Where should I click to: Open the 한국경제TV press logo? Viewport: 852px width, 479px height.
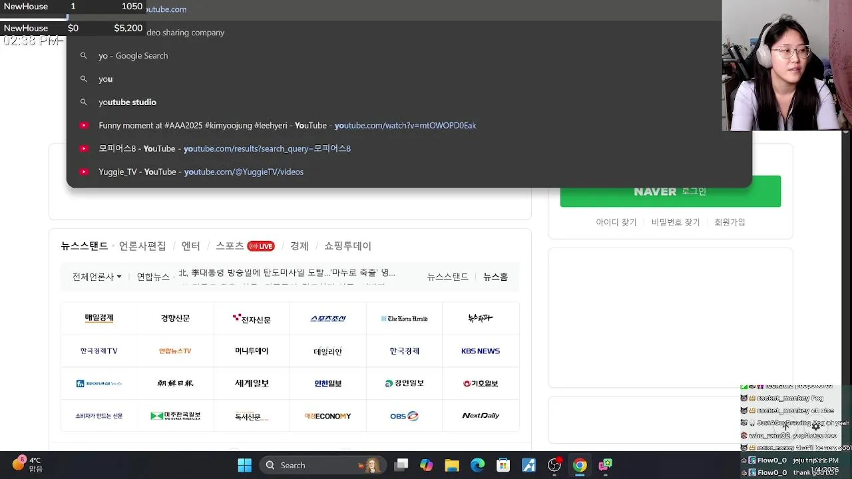[x=99, y=351]
